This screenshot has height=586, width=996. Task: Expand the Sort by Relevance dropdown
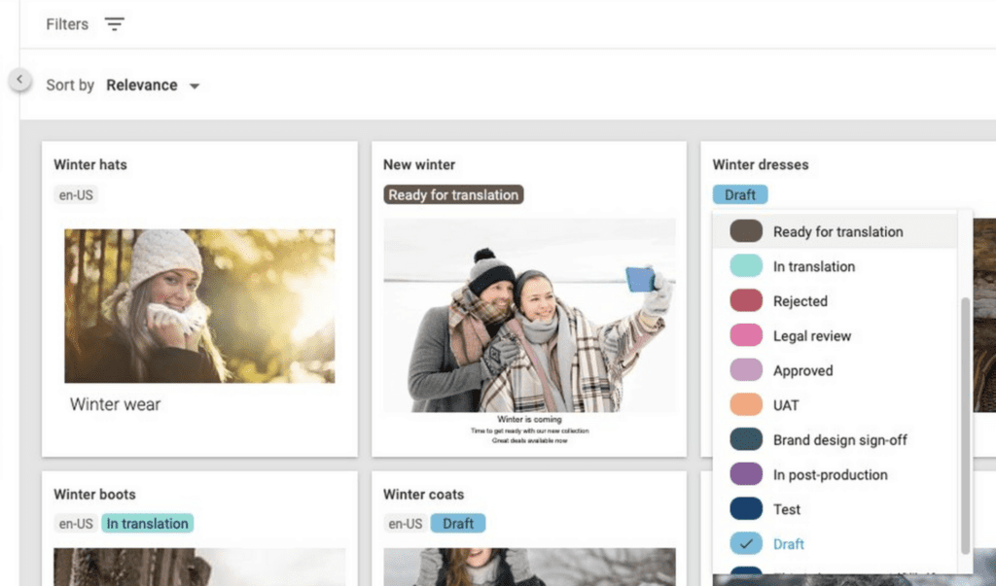(x=153, y=86)
